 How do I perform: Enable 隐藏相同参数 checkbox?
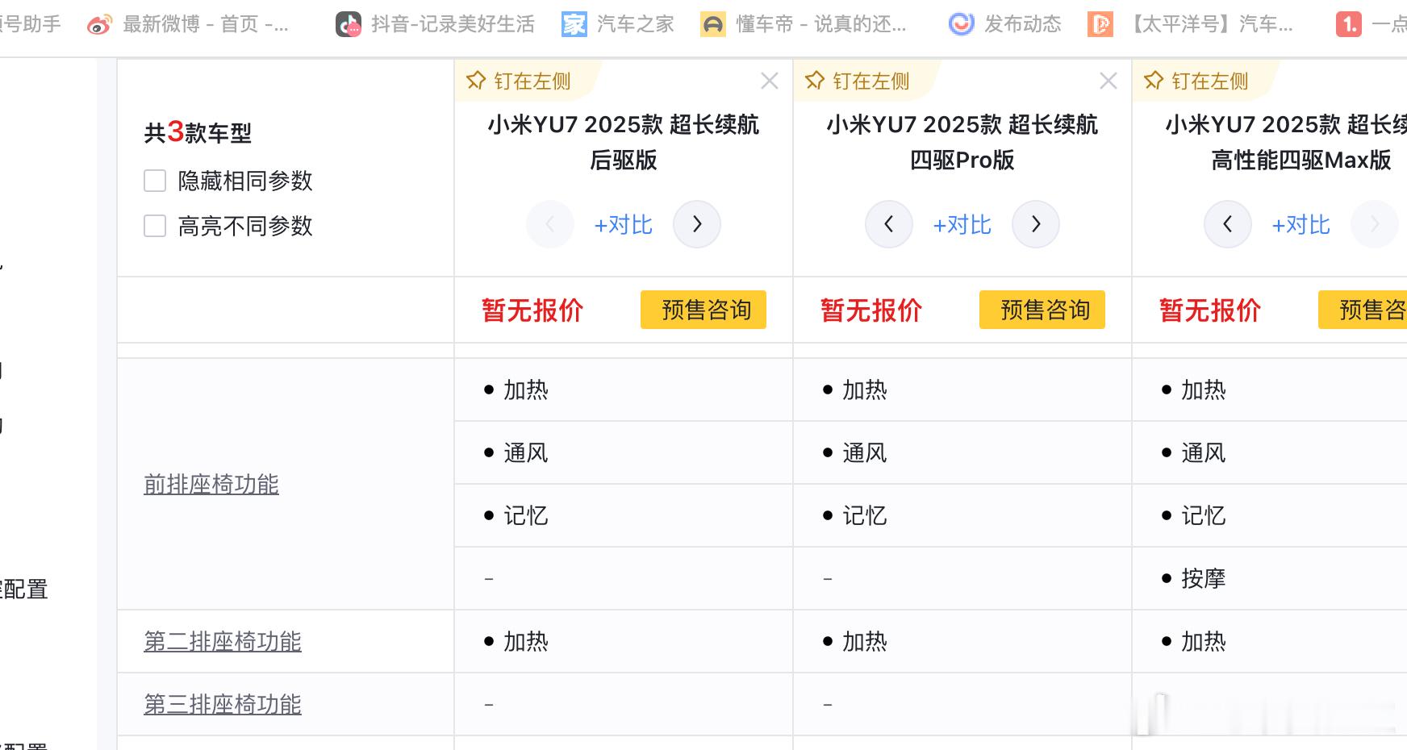click(155, 181)
